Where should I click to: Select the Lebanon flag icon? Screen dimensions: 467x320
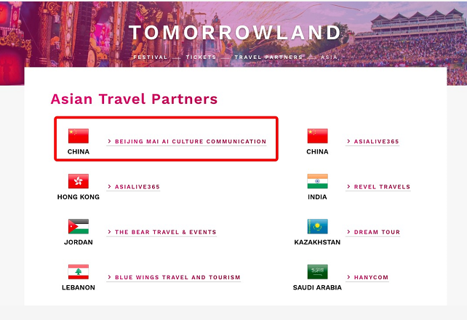(79, 272)
